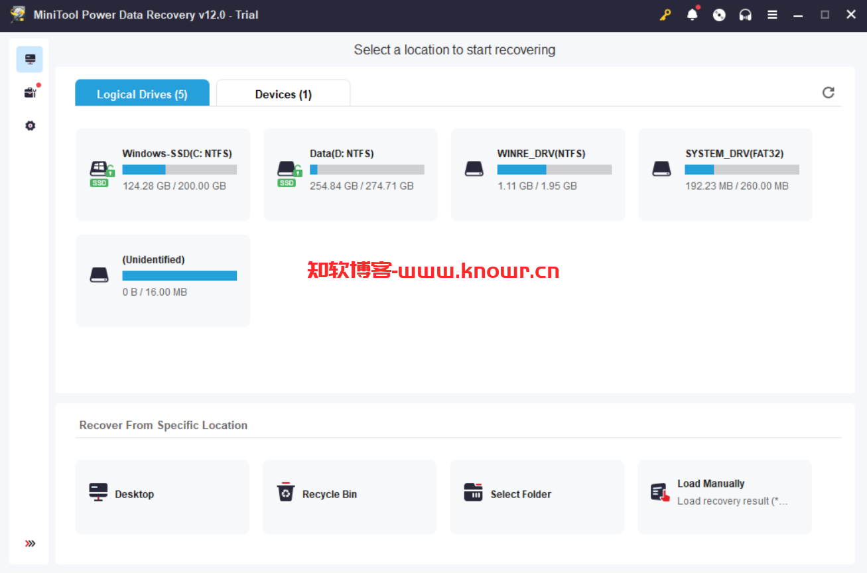Click 'Load recovery result' subtitle text
Image resolution: width=867 pixels, height=573 pixels.
[732, 501]
